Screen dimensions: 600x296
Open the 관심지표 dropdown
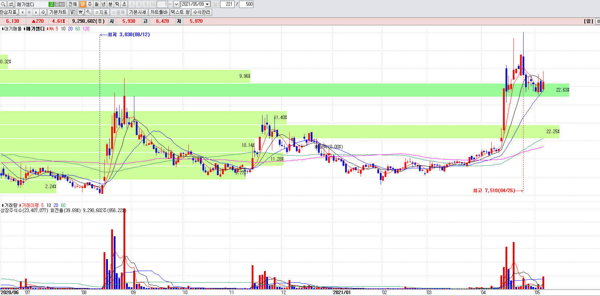pos(9,12)
